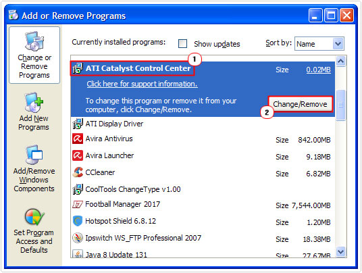Select the Change or Remove Programs icon
Image resolution: width=362 pixels, height=273 pixels.
pos(34,41)
